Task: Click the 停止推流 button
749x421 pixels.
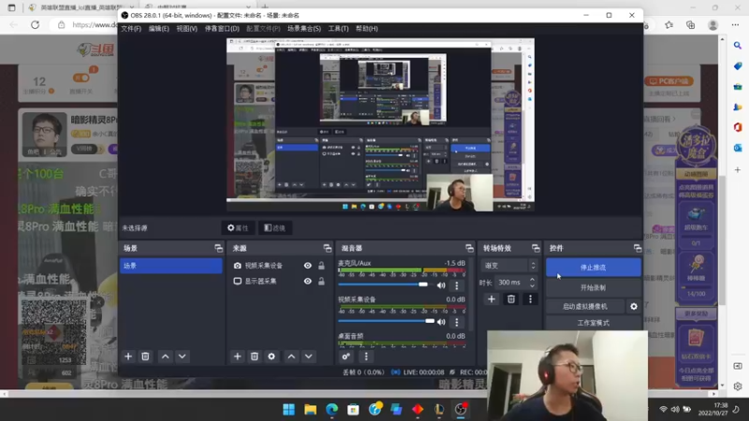Action: tap(594, 268)
